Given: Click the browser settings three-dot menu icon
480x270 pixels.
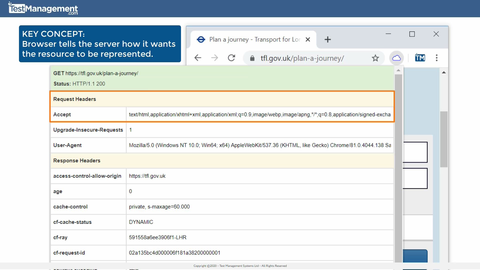Looking at the screenshot, I should [x=436, y=58].
